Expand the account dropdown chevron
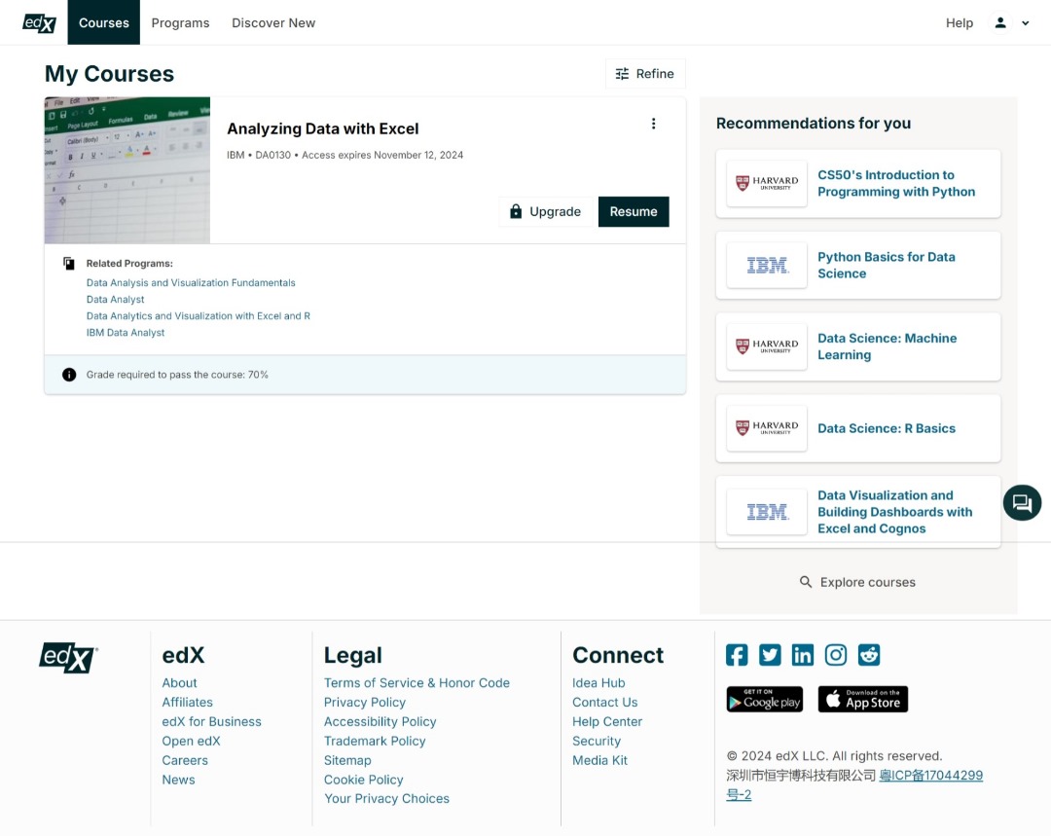Image resolution: width=1051 pixels, height=836 pixels. [1025, 23]
